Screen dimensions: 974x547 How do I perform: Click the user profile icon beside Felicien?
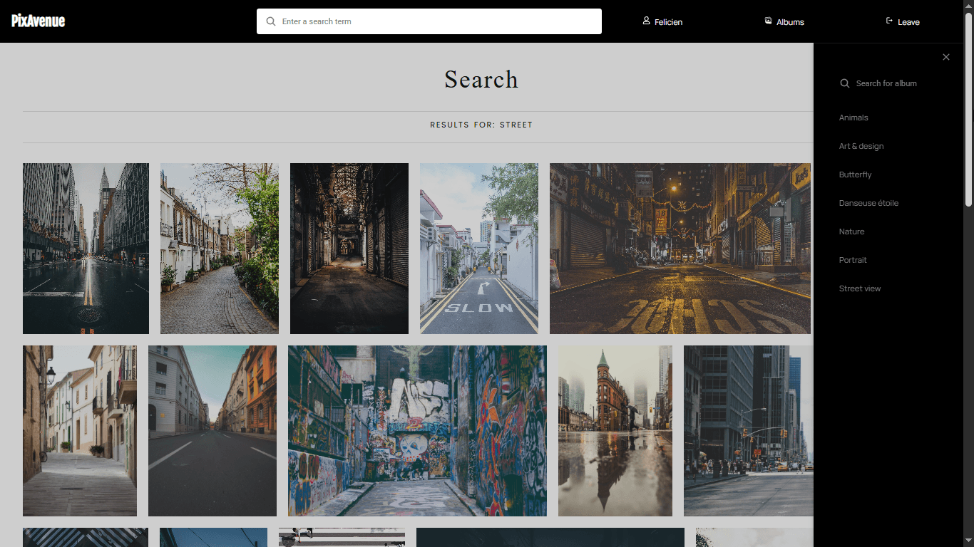pyautogui.click(x=647, y=21)
